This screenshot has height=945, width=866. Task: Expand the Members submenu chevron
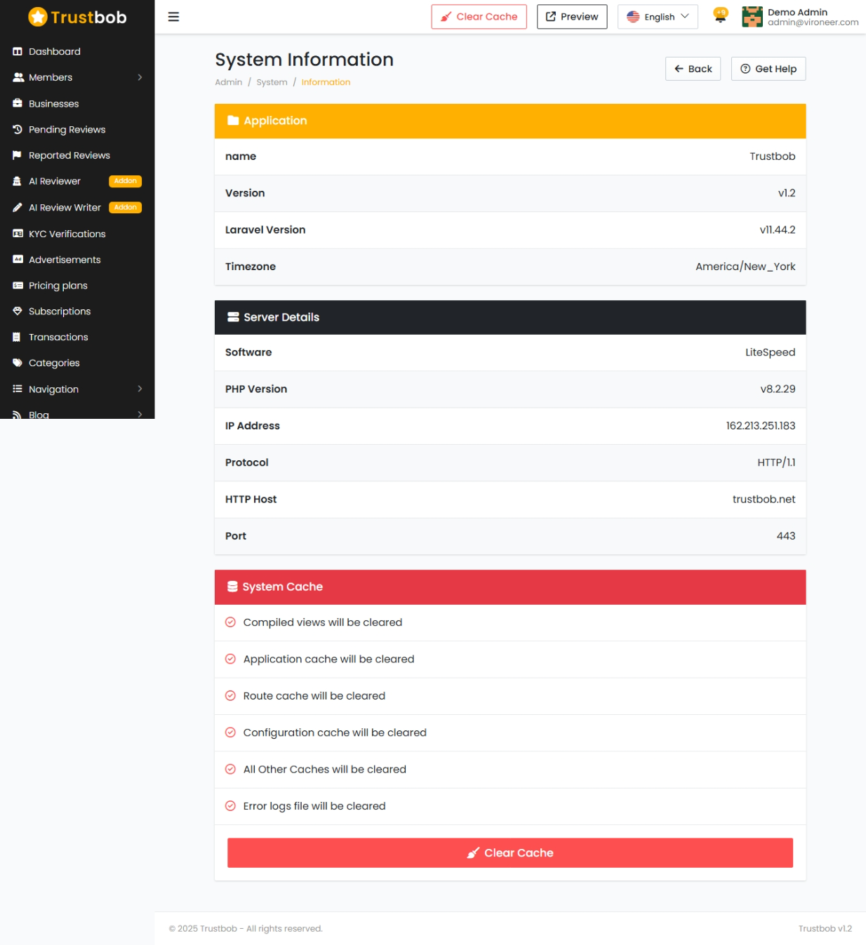pyautogui.click(x=140, y=77)
